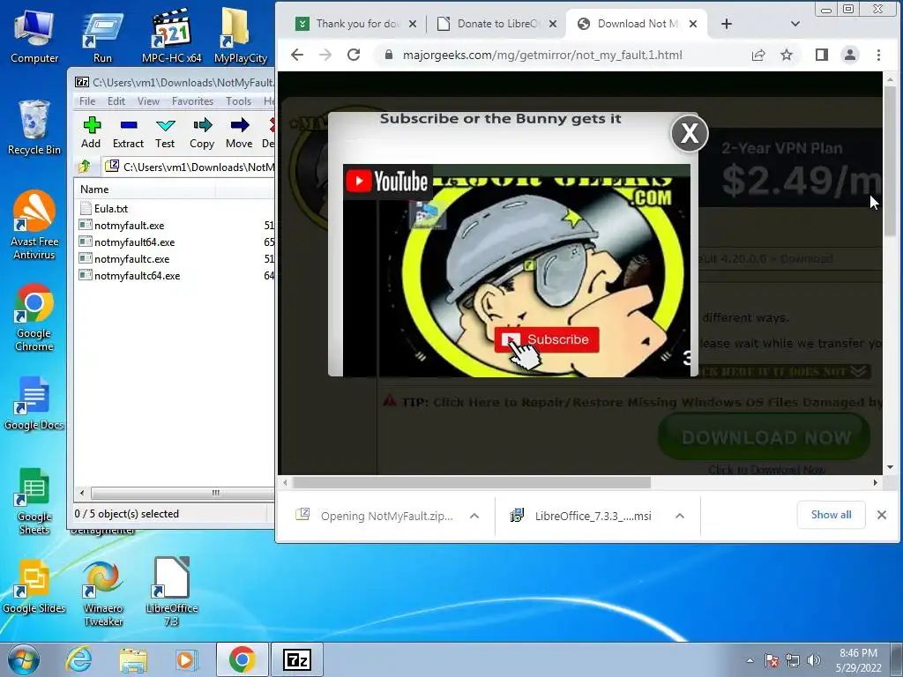Close the 'Download Not My Fault' tab
Viewport: 903px width, 677px height.
click(693, 24)
